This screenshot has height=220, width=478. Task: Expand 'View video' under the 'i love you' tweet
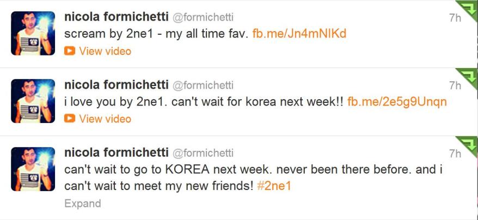point(105,119)
